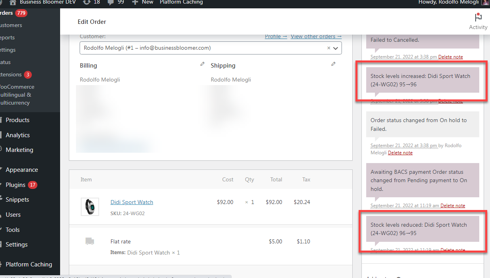Image resolution: width=490 pixels, height=278 pixels.
Task: Click Stock levels reduced order note
Action: tap(422, 229)
